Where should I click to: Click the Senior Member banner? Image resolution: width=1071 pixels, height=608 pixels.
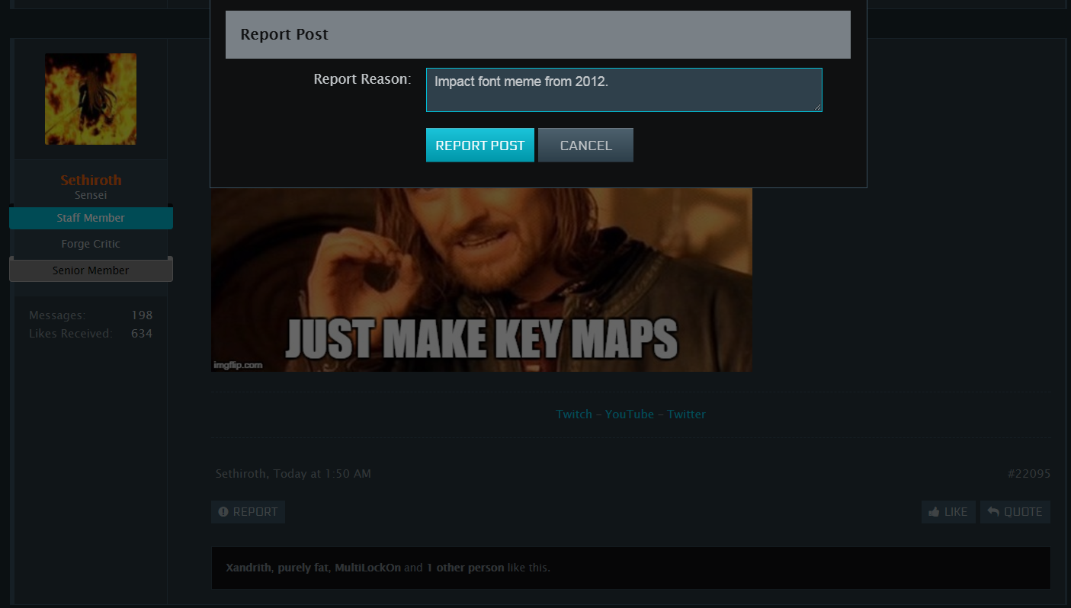pyautogui.click(x=91, y=270)
